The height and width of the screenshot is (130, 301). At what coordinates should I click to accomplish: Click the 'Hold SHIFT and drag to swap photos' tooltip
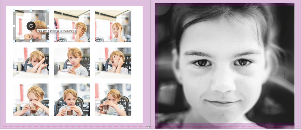(x=57, y=31)
